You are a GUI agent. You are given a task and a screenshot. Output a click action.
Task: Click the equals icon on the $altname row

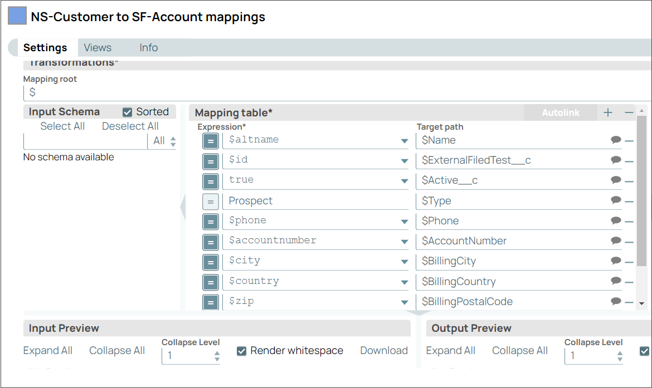pos(210,140)
